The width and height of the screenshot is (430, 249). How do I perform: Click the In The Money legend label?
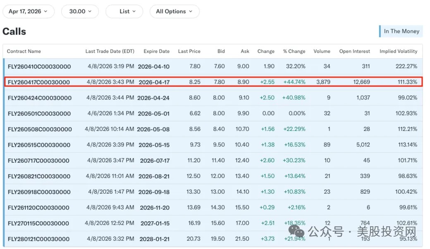pyautogui.click(x=401, y=31)
